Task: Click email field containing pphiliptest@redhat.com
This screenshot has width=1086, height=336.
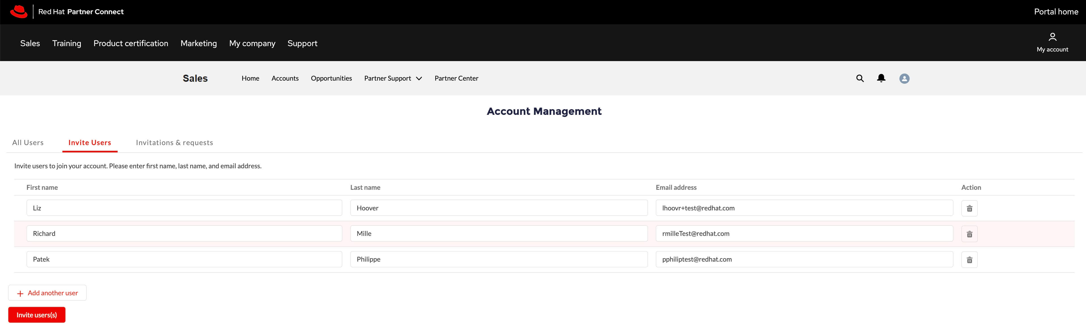Action: coord(804,259)
